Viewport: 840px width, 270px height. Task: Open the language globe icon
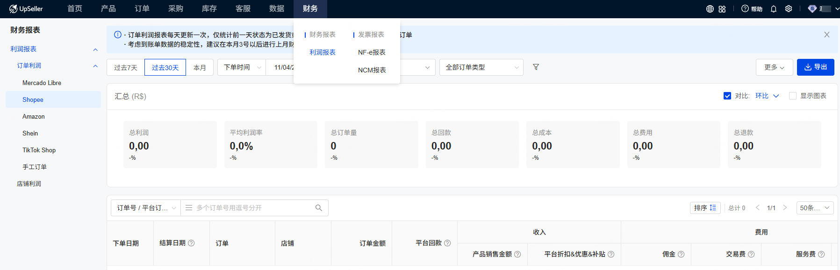point(710,9)
